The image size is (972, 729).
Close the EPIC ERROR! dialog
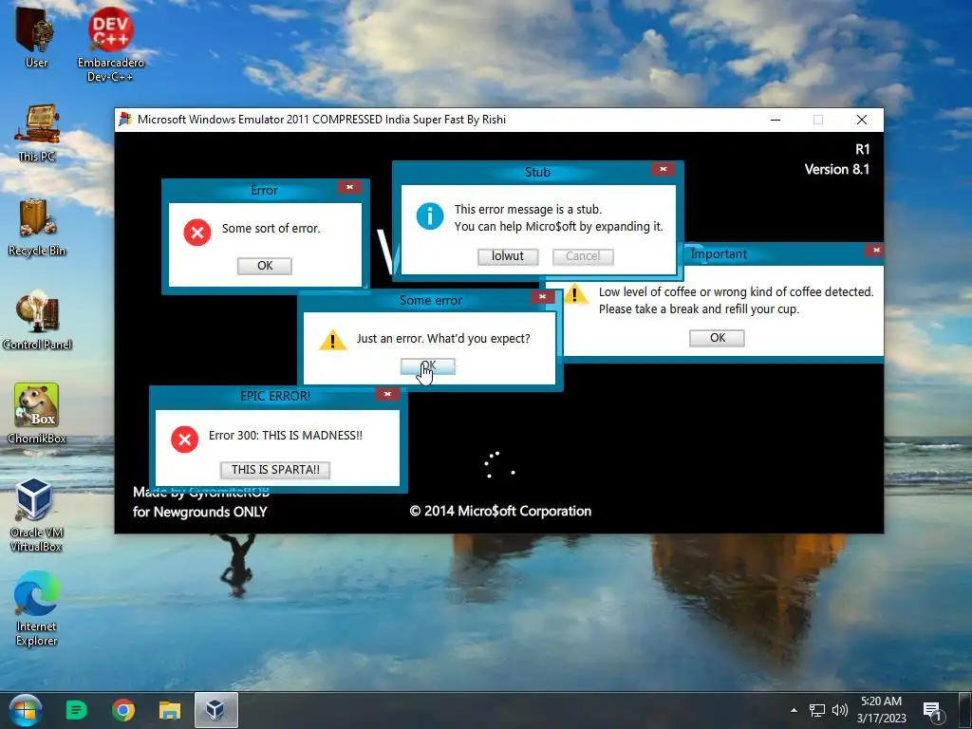[x=387, y=394]
